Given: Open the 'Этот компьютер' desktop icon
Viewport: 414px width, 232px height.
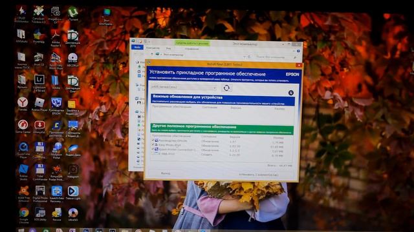Looking at the screenshot, I should (x=106, y=15).
